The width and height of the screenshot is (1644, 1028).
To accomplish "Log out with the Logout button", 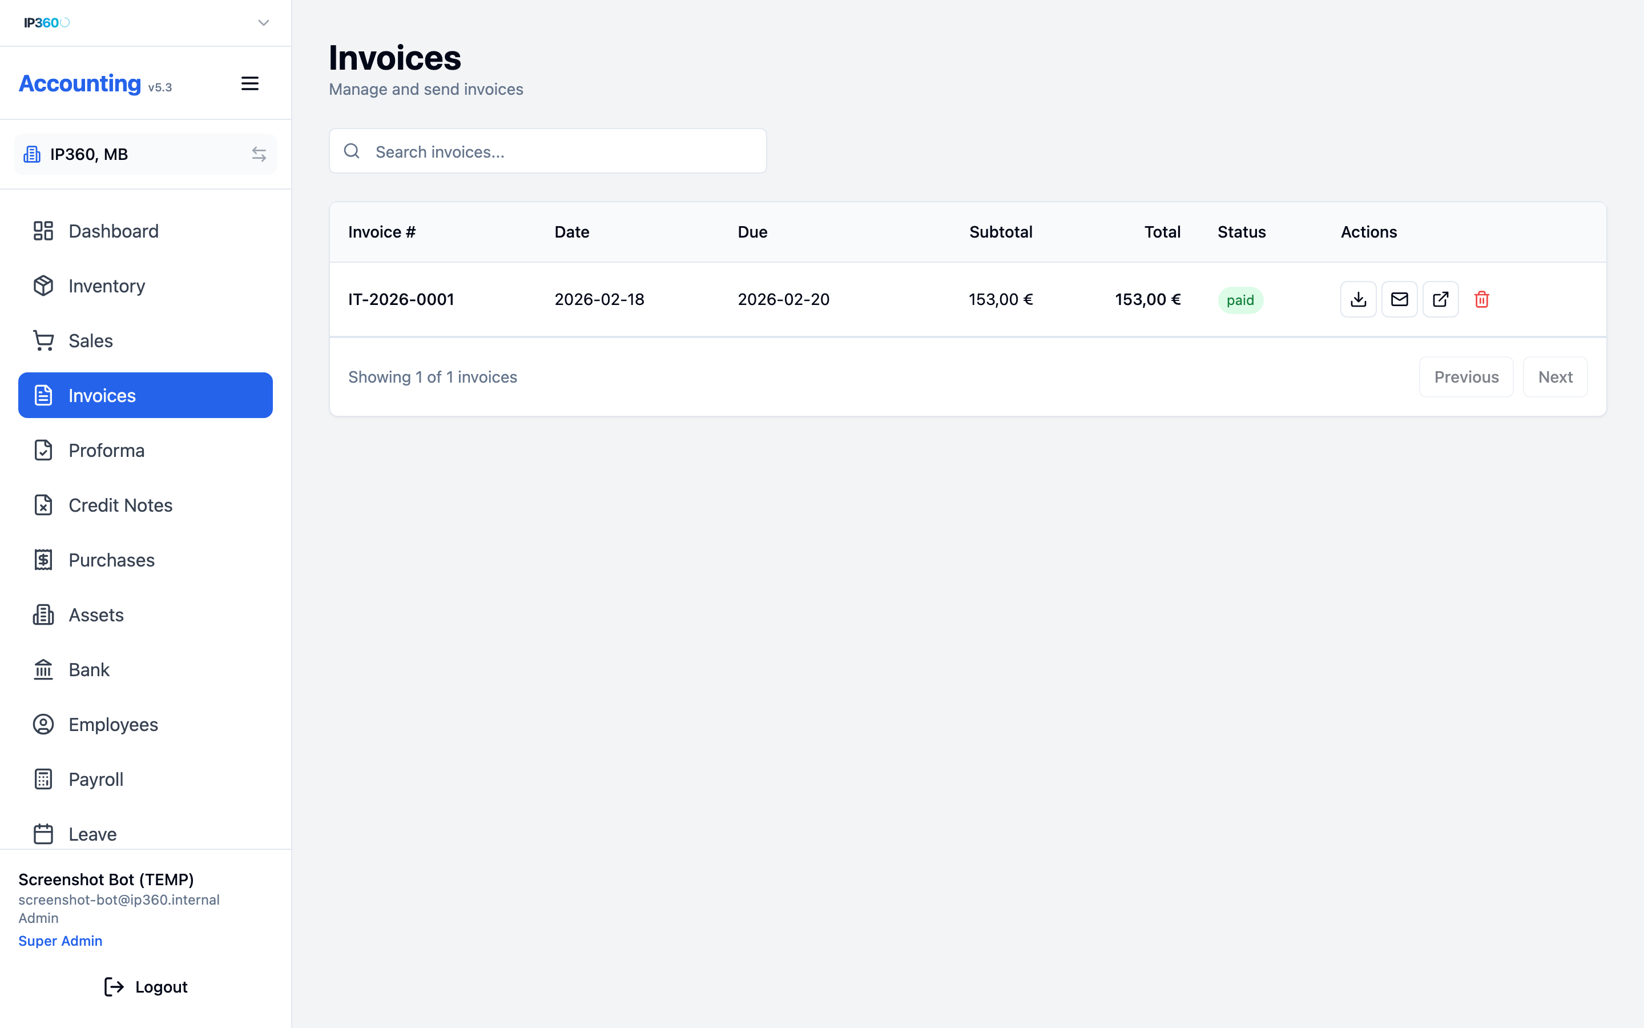I will [x=146, y=986].
